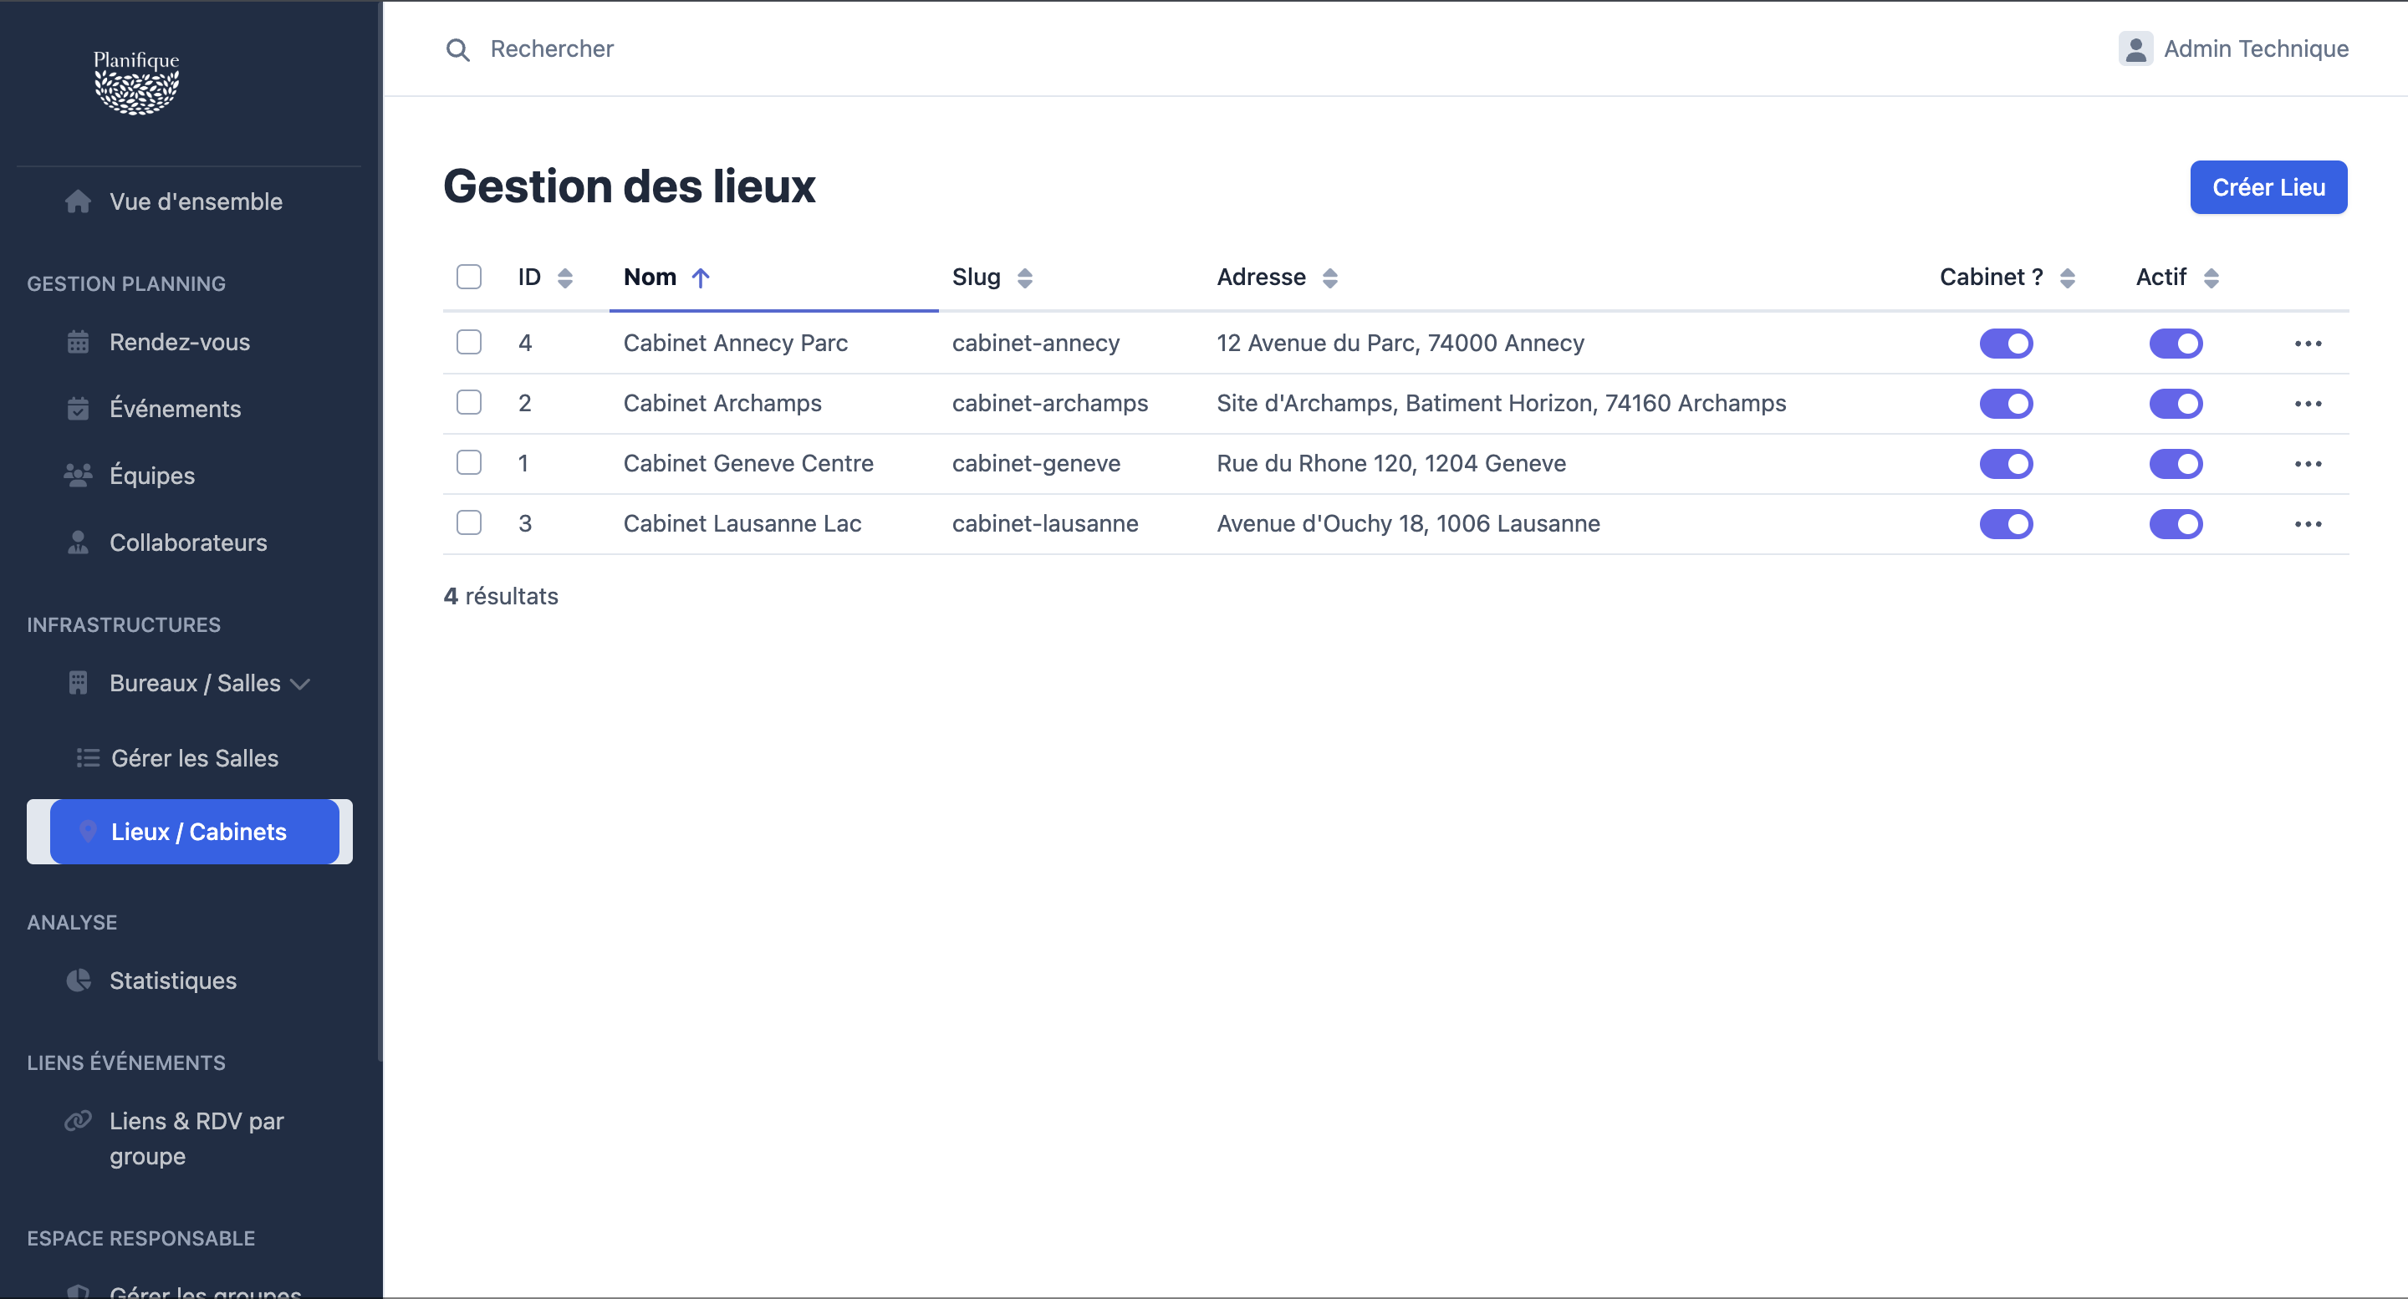Image resolution: width=2408 pixels, height=1299 pixels.
Task: Click the cabinet-archamps slug cell
Action: 1050,403
